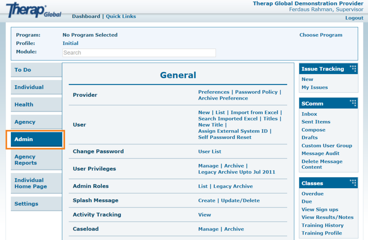Click Import from Excel
Viewport: 368px width, 240px height.
pos(254,113)
